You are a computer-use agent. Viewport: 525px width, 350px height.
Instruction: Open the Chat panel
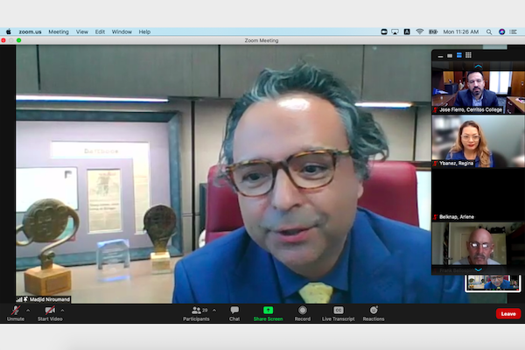[x=234, y=311]
